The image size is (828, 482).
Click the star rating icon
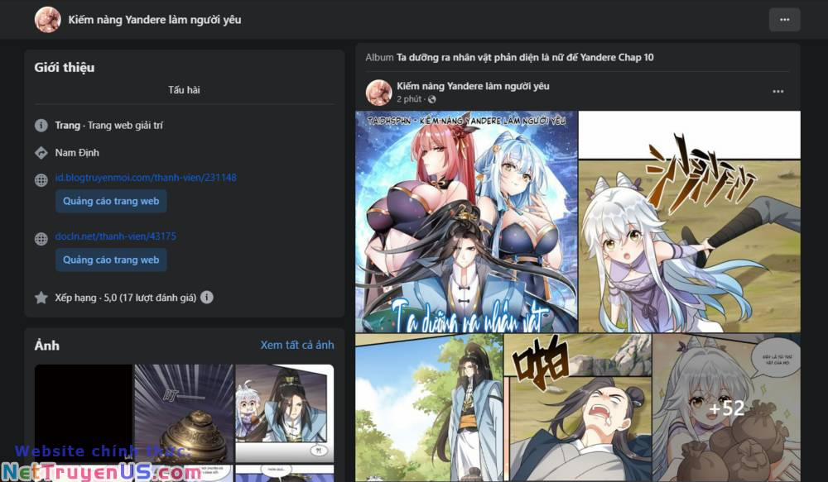pos(41,298)
